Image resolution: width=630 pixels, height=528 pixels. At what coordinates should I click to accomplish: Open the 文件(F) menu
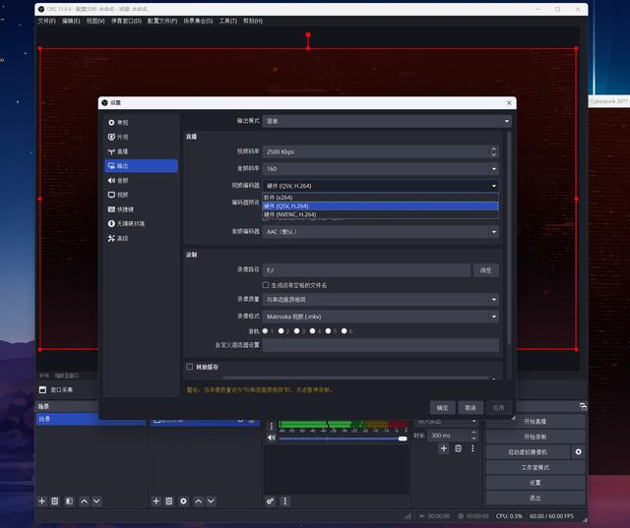click(47, 21)
